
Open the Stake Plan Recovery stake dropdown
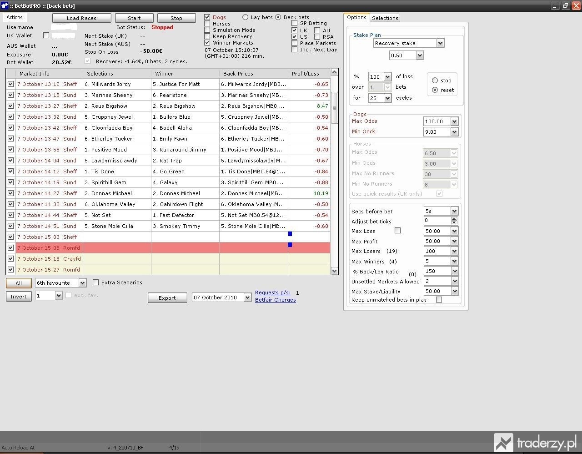[x=440, y=43]
